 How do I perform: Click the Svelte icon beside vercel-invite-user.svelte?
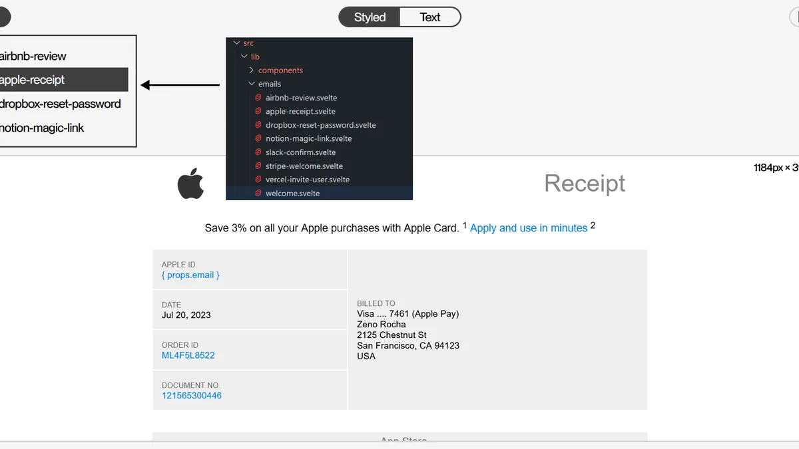click(258, 180)
